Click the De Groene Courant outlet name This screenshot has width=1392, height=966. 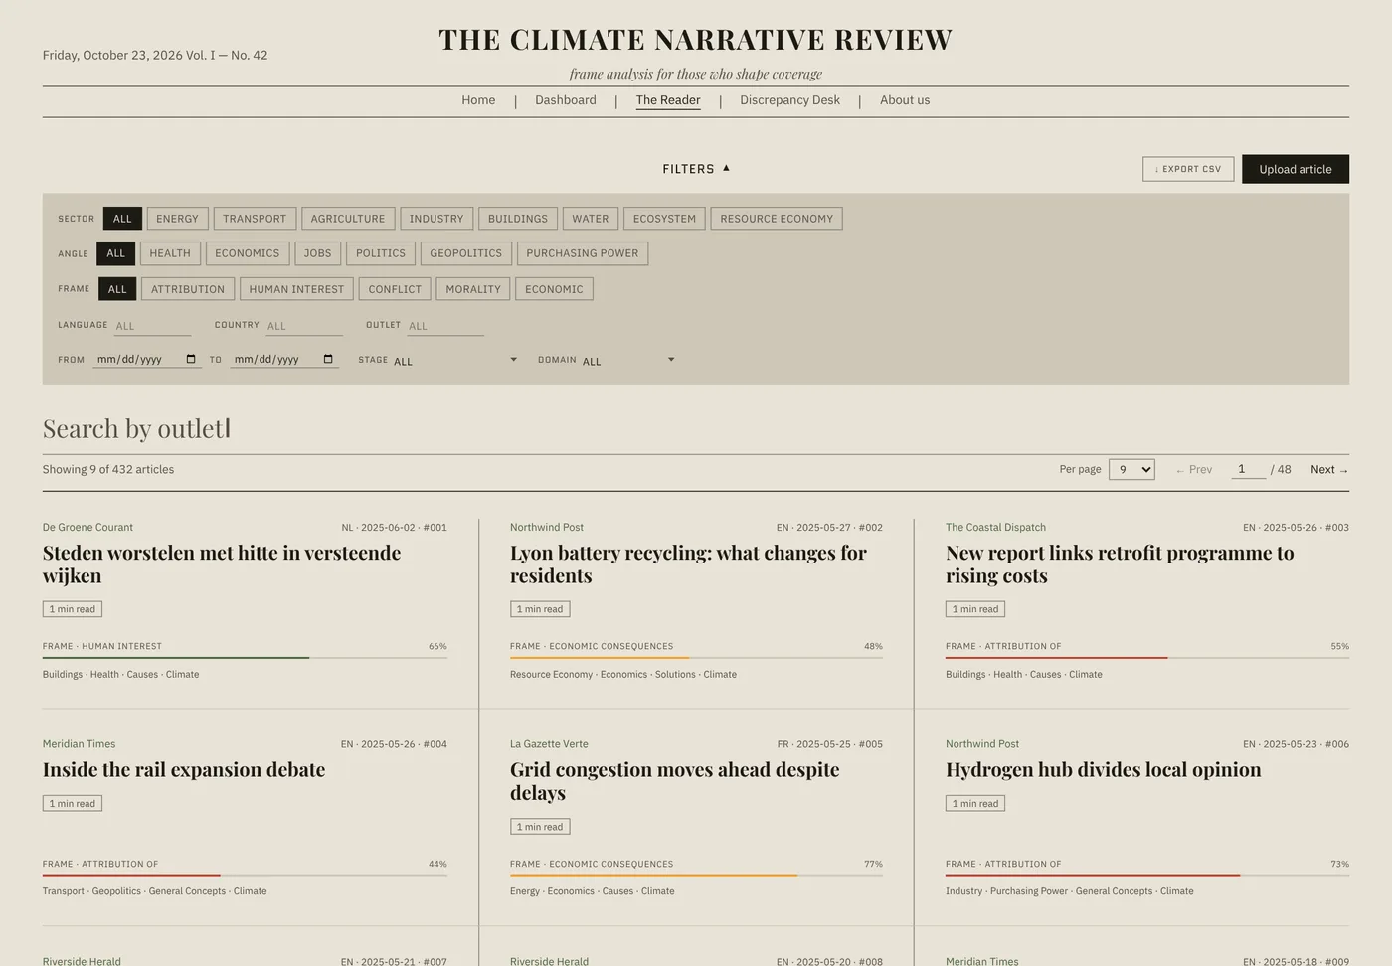(x=87, y=528)
